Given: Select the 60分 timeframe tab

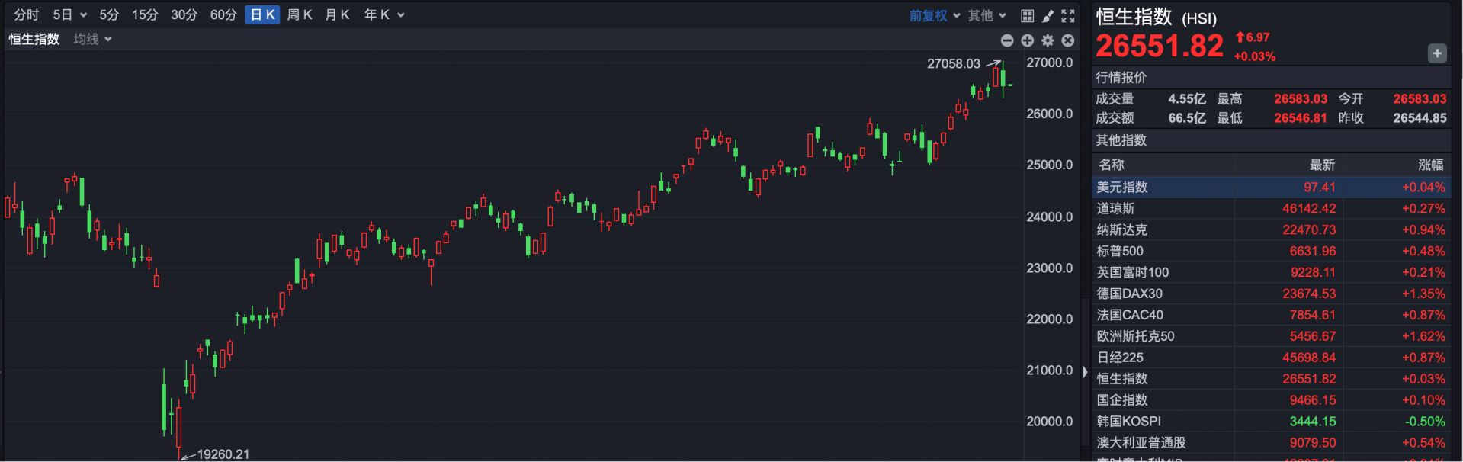Looking at the screenshot, I should (223, 14).
